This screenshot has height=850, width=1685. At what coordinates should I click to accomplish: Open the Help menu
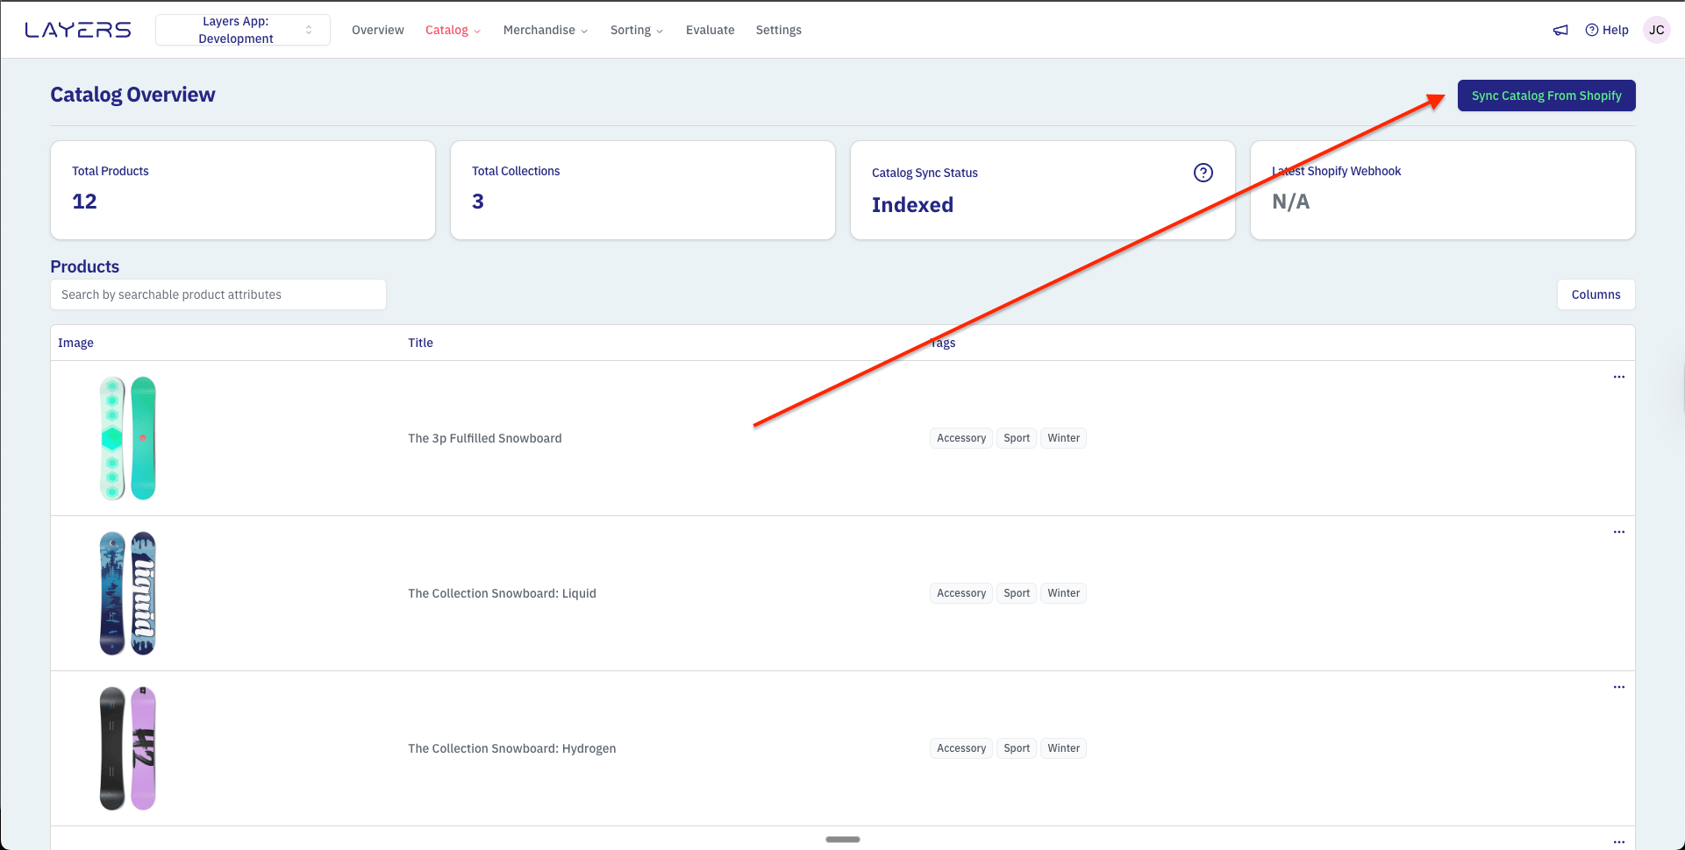1607,30
